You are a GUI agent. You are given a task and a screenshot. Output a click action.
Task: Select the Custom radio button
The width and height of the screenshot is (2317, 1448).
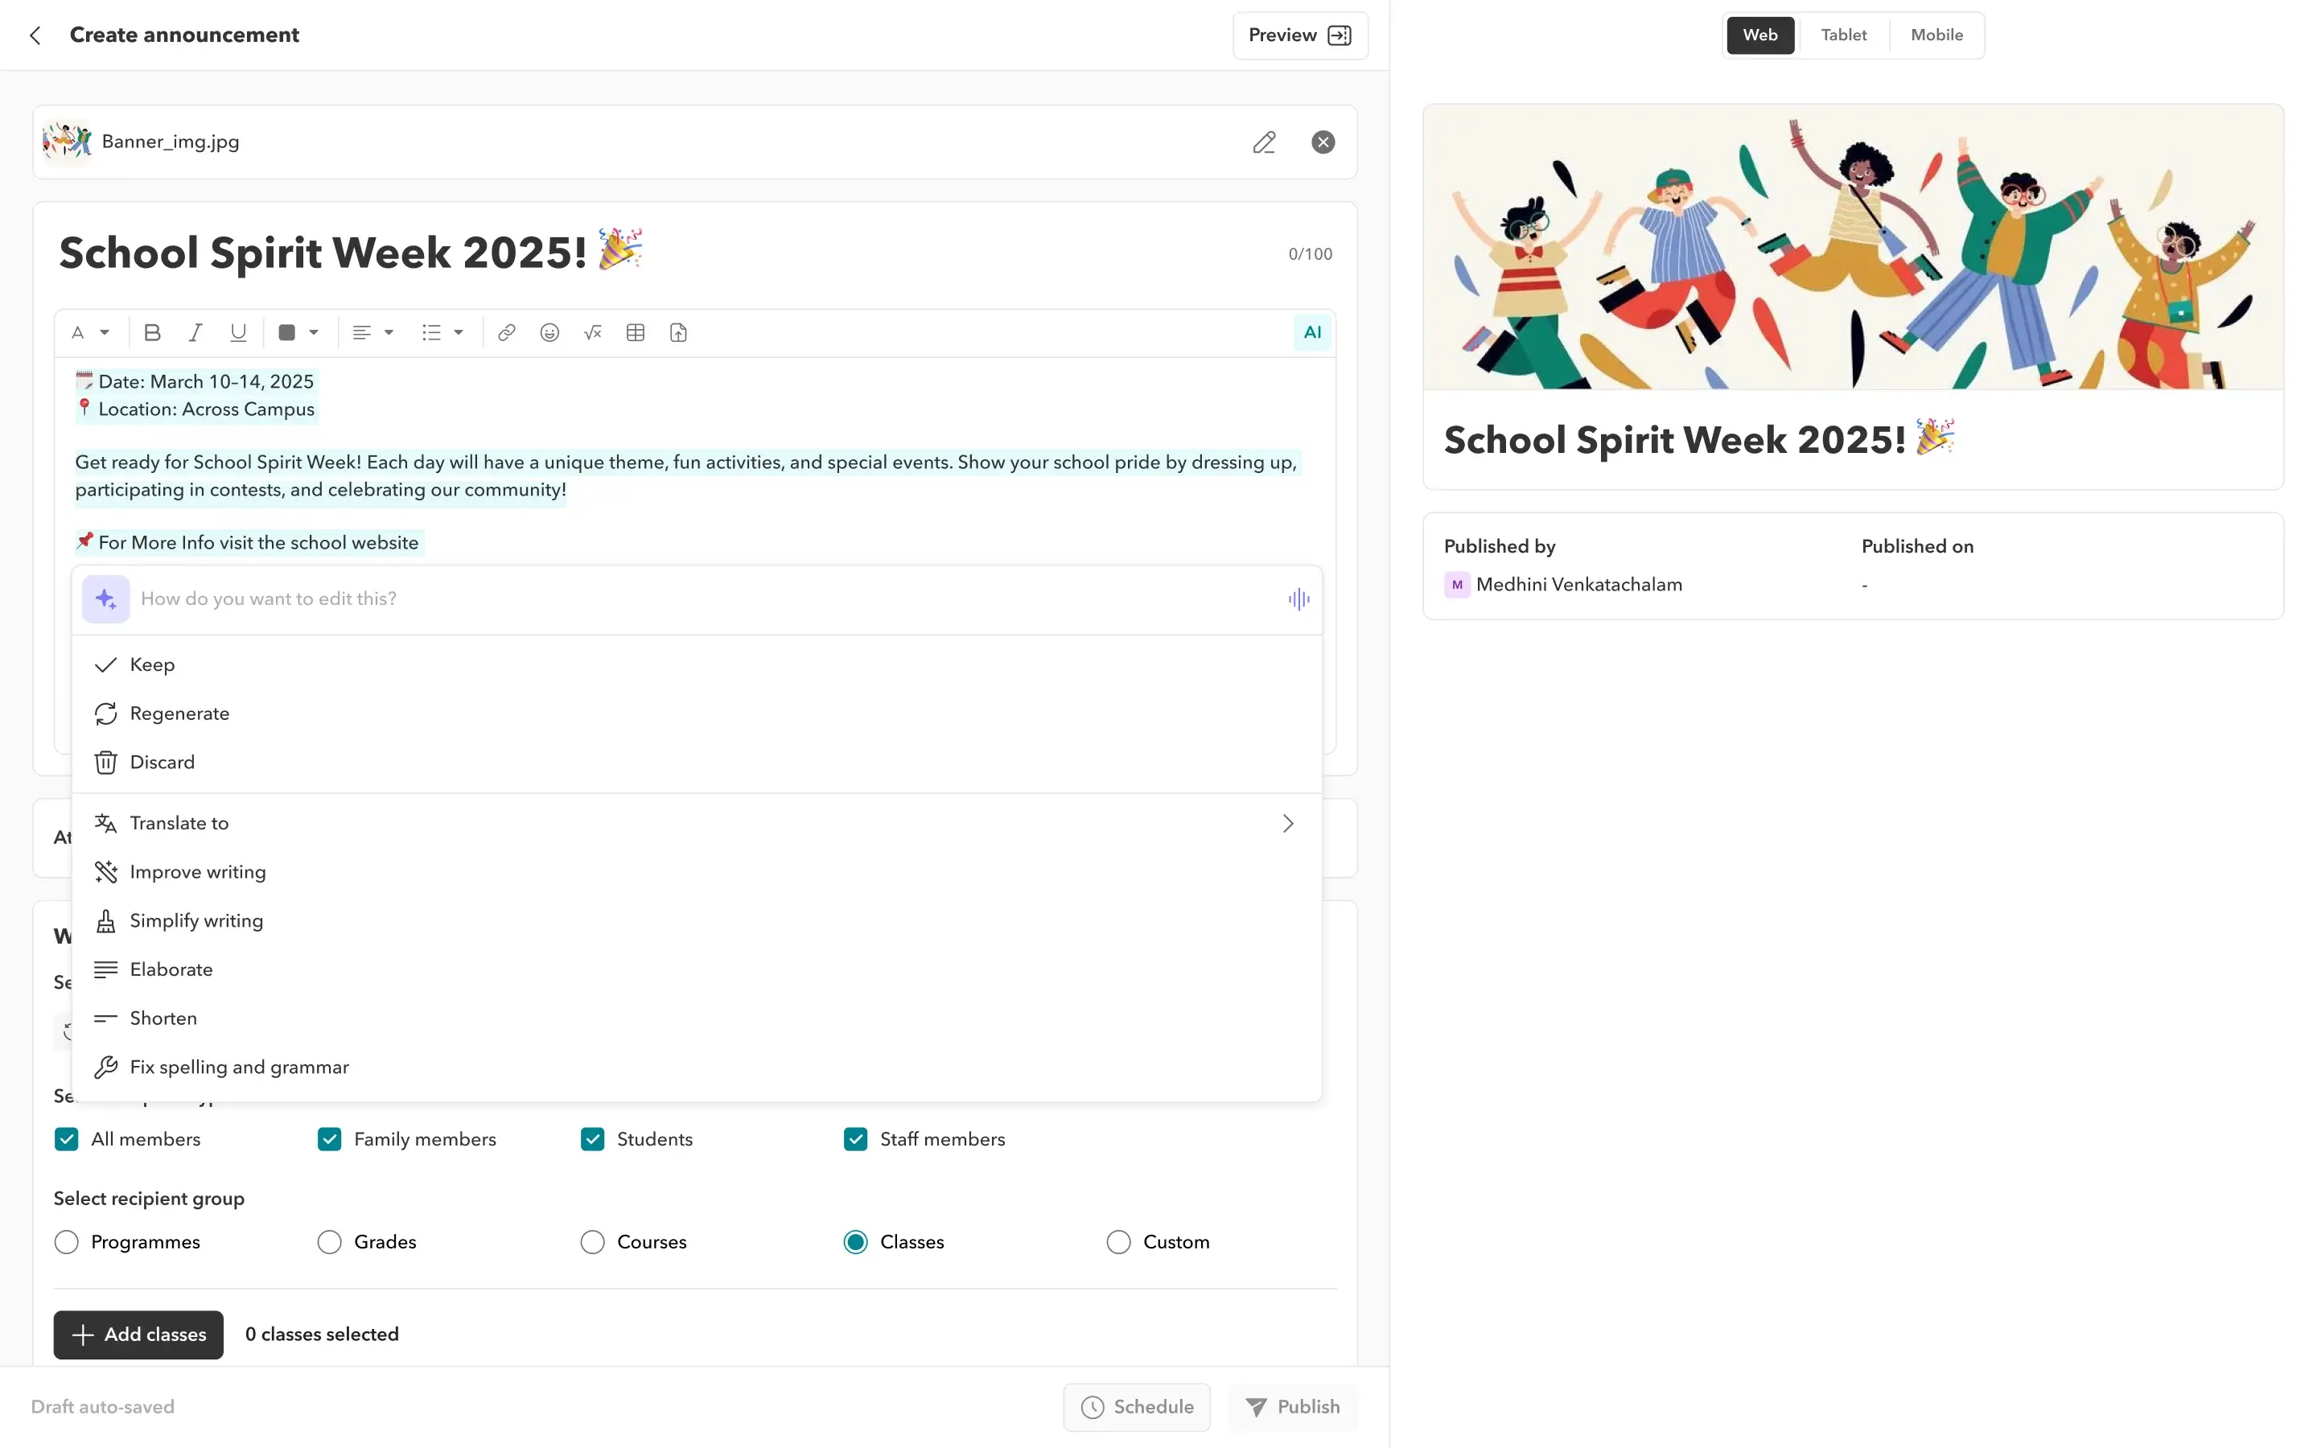coord(1118,1242)
